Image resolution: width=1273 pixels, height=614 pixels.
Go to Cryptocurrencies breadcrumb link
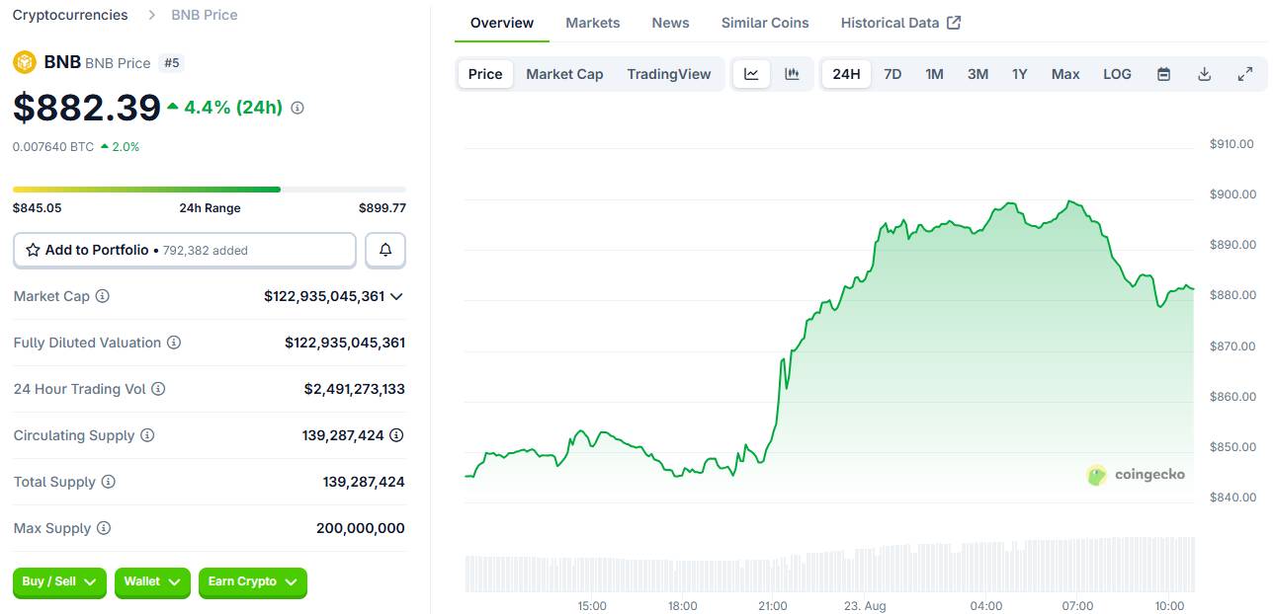click(x=70, y=15)
